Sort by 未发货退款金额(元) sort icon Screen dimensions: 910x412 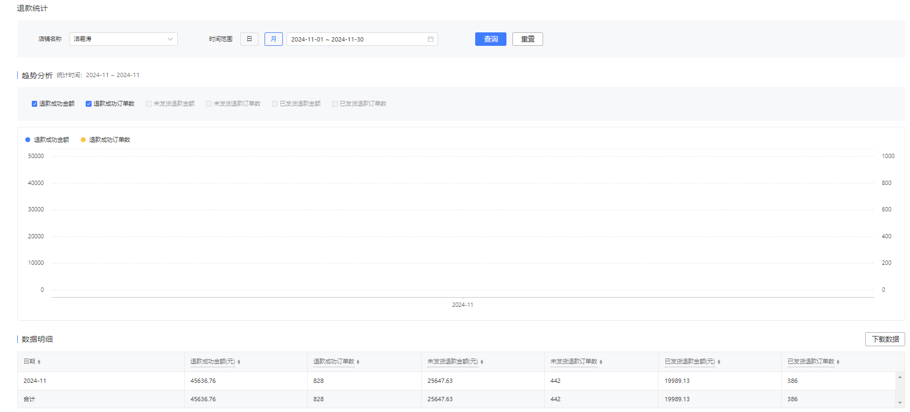tap(482, 362)
